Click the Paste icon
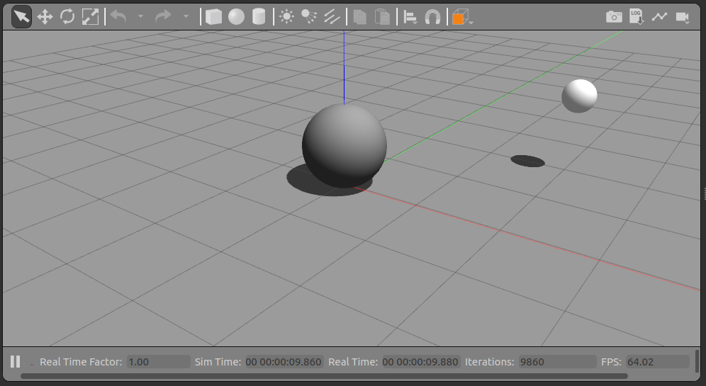Viewport: 706px width, 386px height. coord(382,17)
